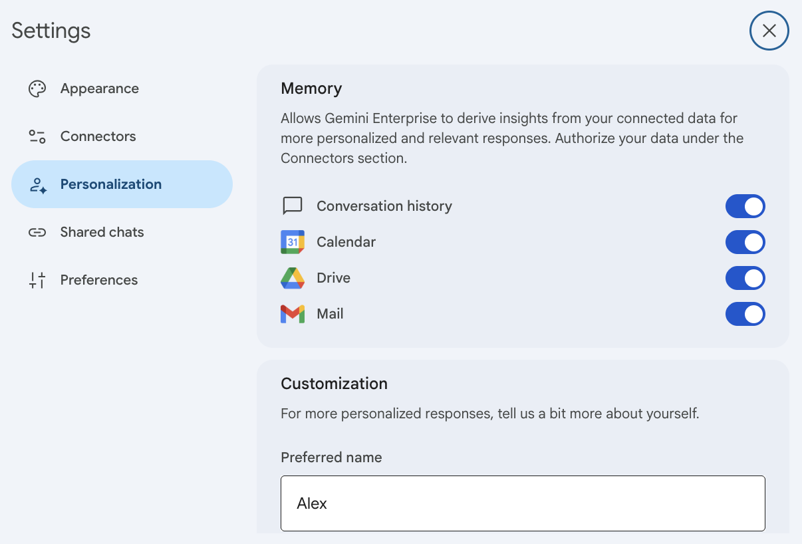Close the Settings dialog
This screenshot has width=802, height=544.
pyautogui.click(x=769, y=31)
